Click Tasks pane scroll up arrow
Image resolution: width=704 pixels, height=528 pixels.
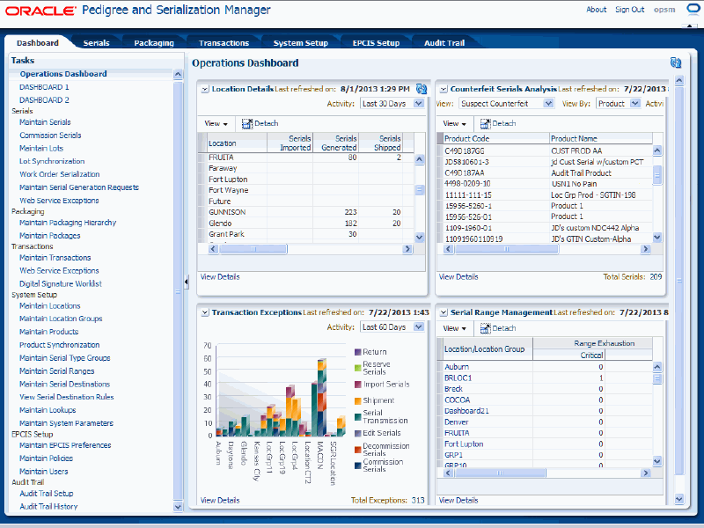coord(178,75)
